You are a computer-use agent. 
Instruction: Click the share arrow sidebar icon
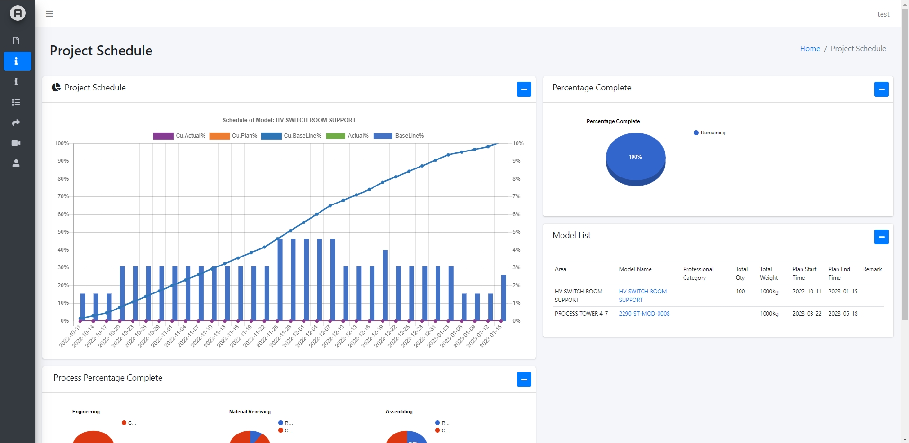16,123
